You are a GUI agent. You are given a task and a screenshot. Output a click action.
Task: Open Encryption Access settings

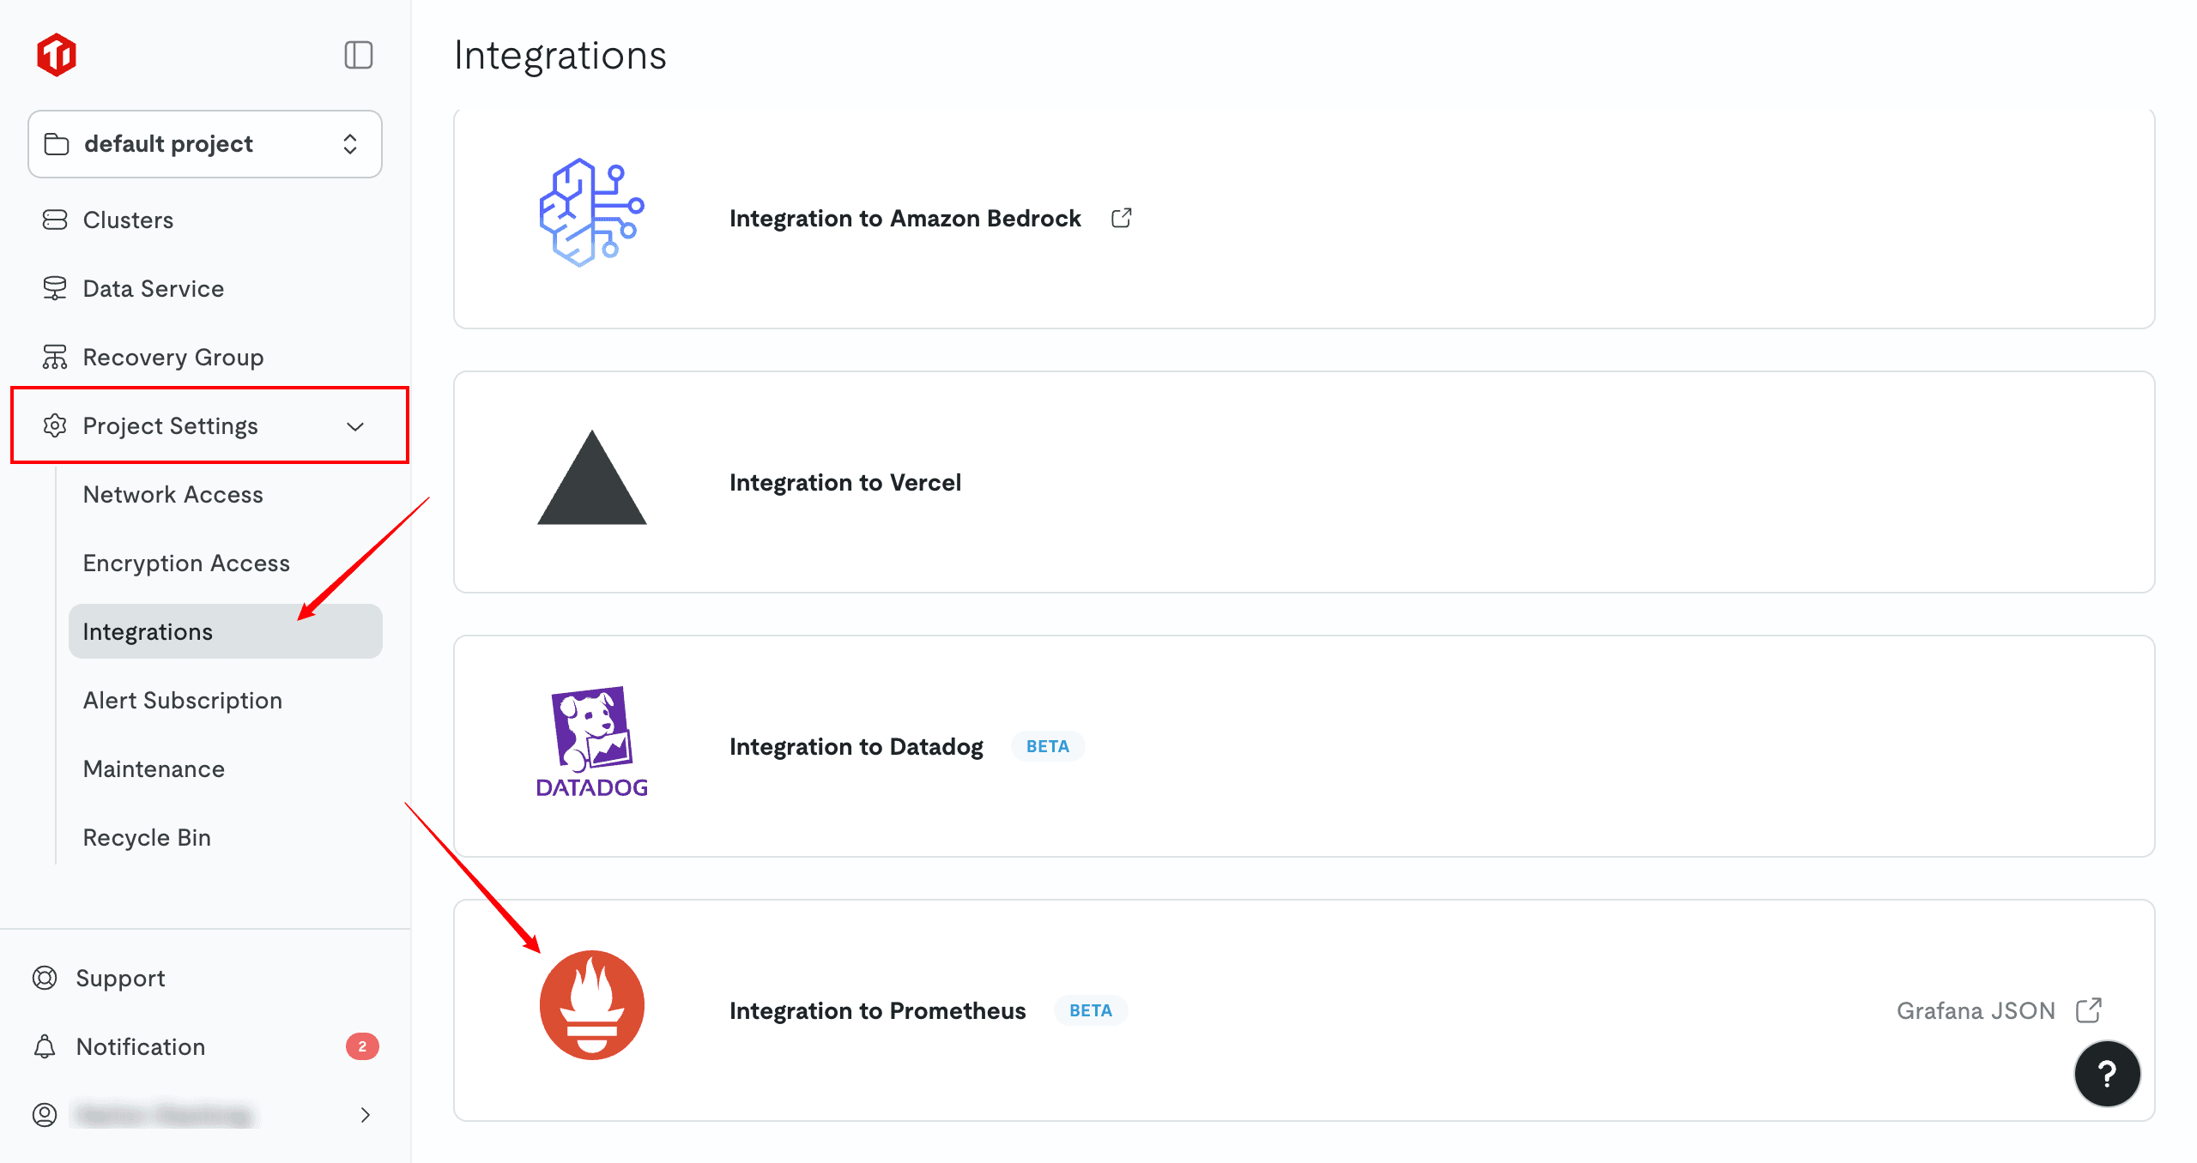click(186, 563)
